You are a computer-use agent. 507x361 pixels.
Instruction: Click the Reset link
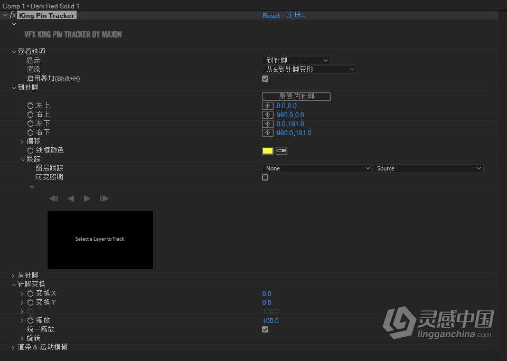(x=271, y=15)
